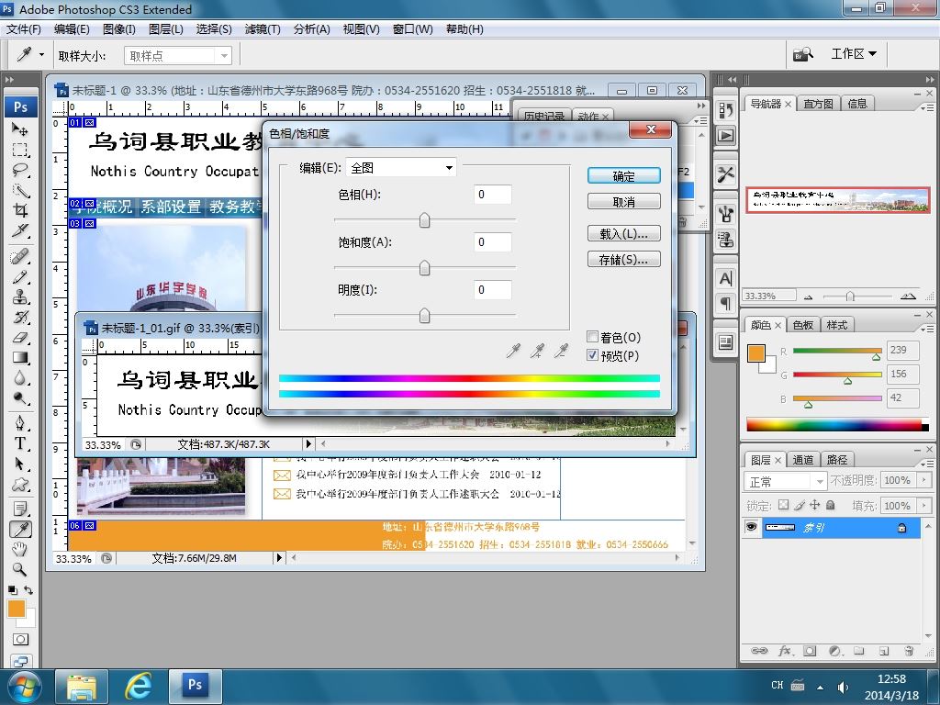Viewport: 940px width, 705px height.
Task: Click the 色相(H) hue slider handle
Action: (x=424, y=220)
